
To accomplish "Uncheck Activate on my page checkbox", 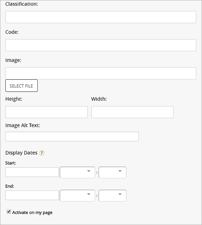I will (9, 211).
